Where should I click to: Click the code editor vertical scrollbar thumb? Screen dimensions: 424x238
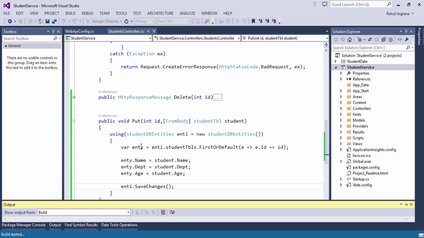327,142
